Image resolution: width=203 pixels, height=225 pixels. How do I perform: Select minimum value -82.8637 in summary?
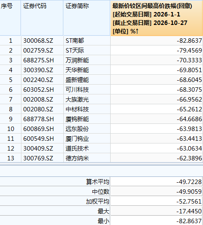click(189, 221)
